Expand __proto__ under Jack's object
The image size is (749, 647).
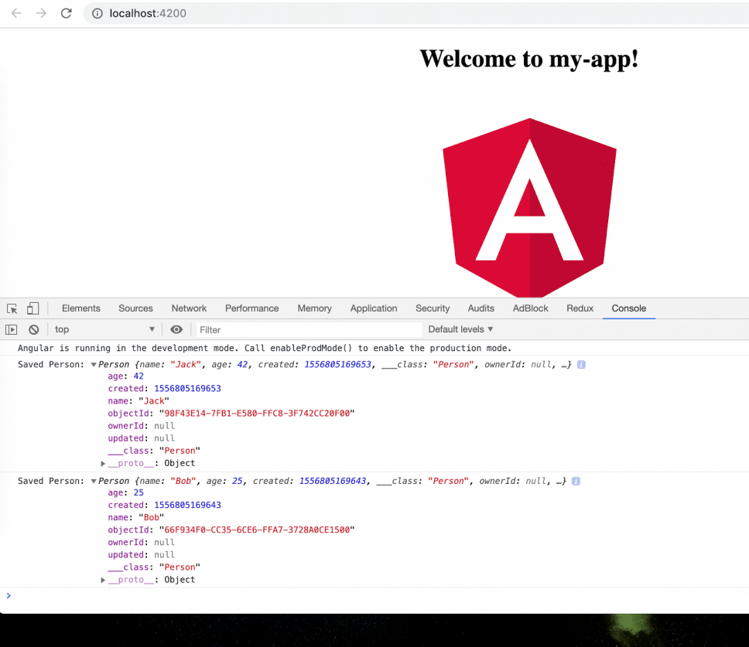tap(103, 463)
